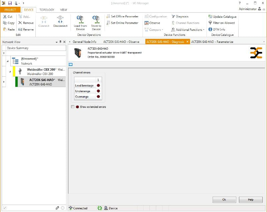Click Update Catalogue icon

[210, 16]
